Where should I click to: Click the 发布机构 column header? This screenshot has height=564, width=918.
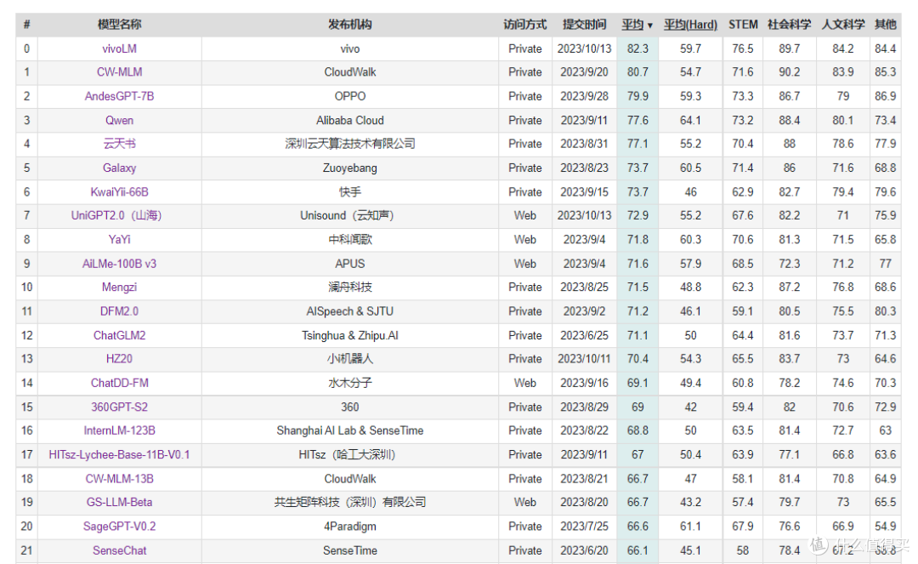click(x=349, y=25)
